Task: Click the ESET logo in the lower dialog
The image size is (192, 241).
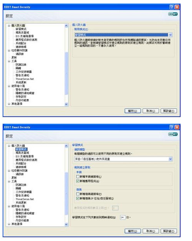Action: pos(173,134)
